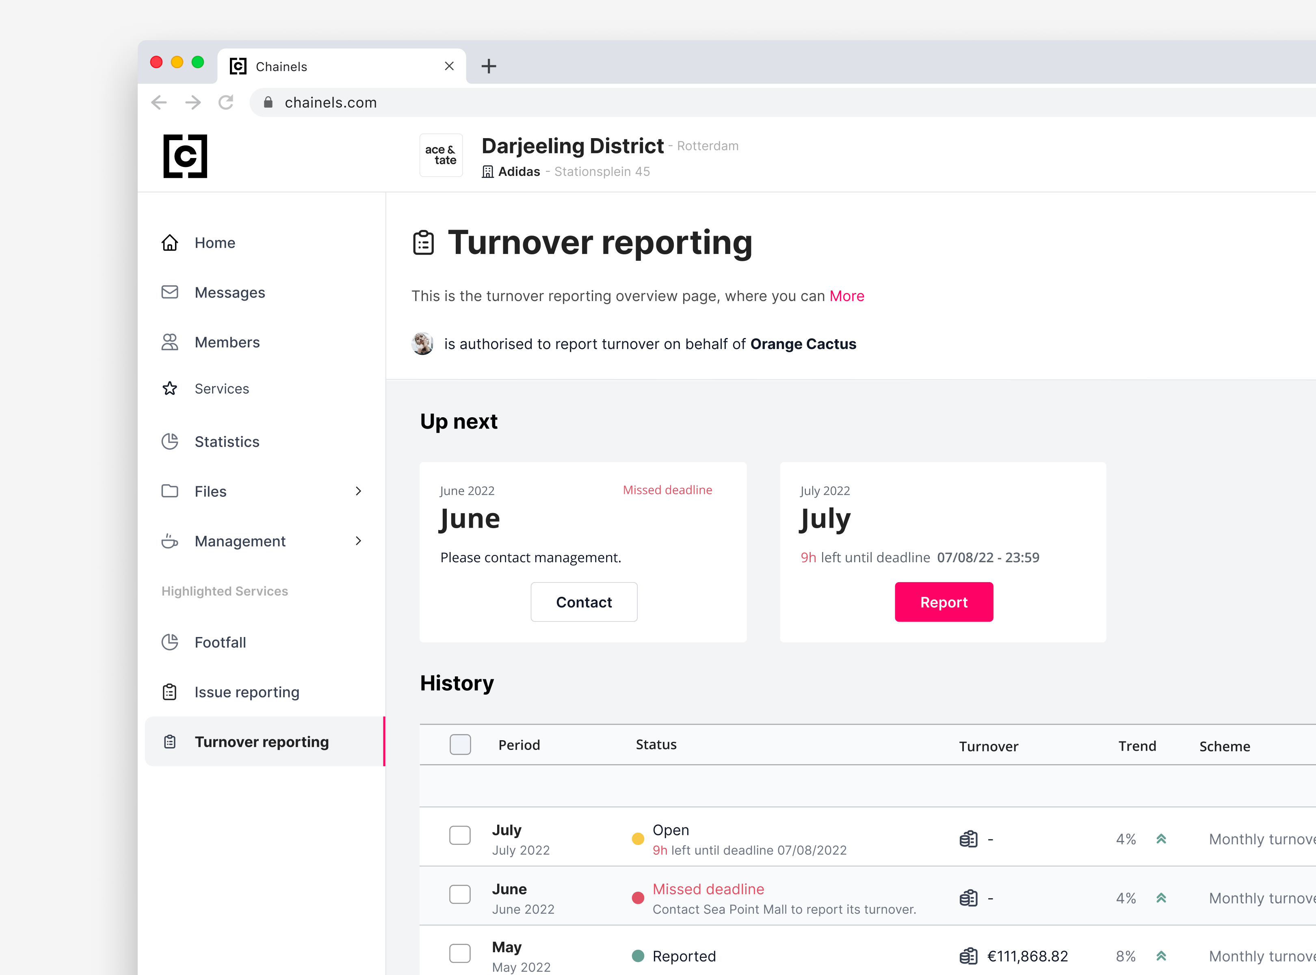Click the €111,868.82 turnover value
This screenshot has width=1316, height=975.
(1028, 956)
